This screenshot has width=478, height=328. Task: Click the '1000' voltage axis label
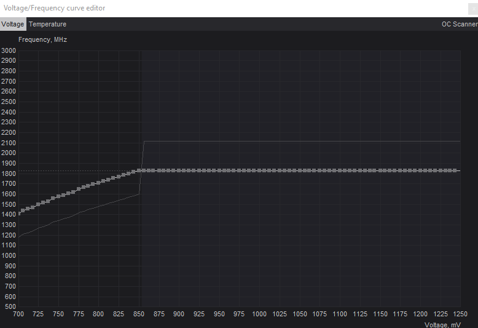click(x=259, y=314)
